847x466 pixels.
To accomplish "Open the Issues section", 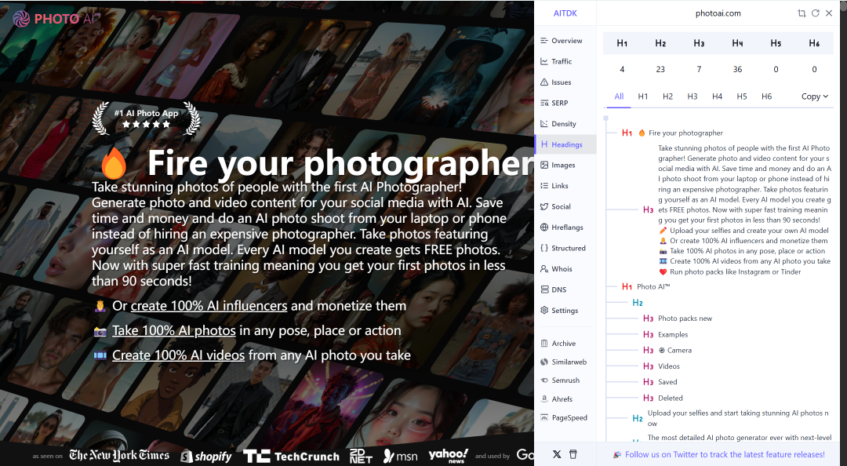I will pyautogui.click(x=555, y=82).
